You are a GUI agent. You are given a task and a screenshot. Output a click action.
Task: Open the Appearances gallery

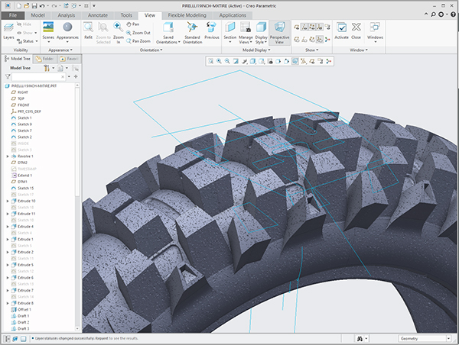coord(67,32)
